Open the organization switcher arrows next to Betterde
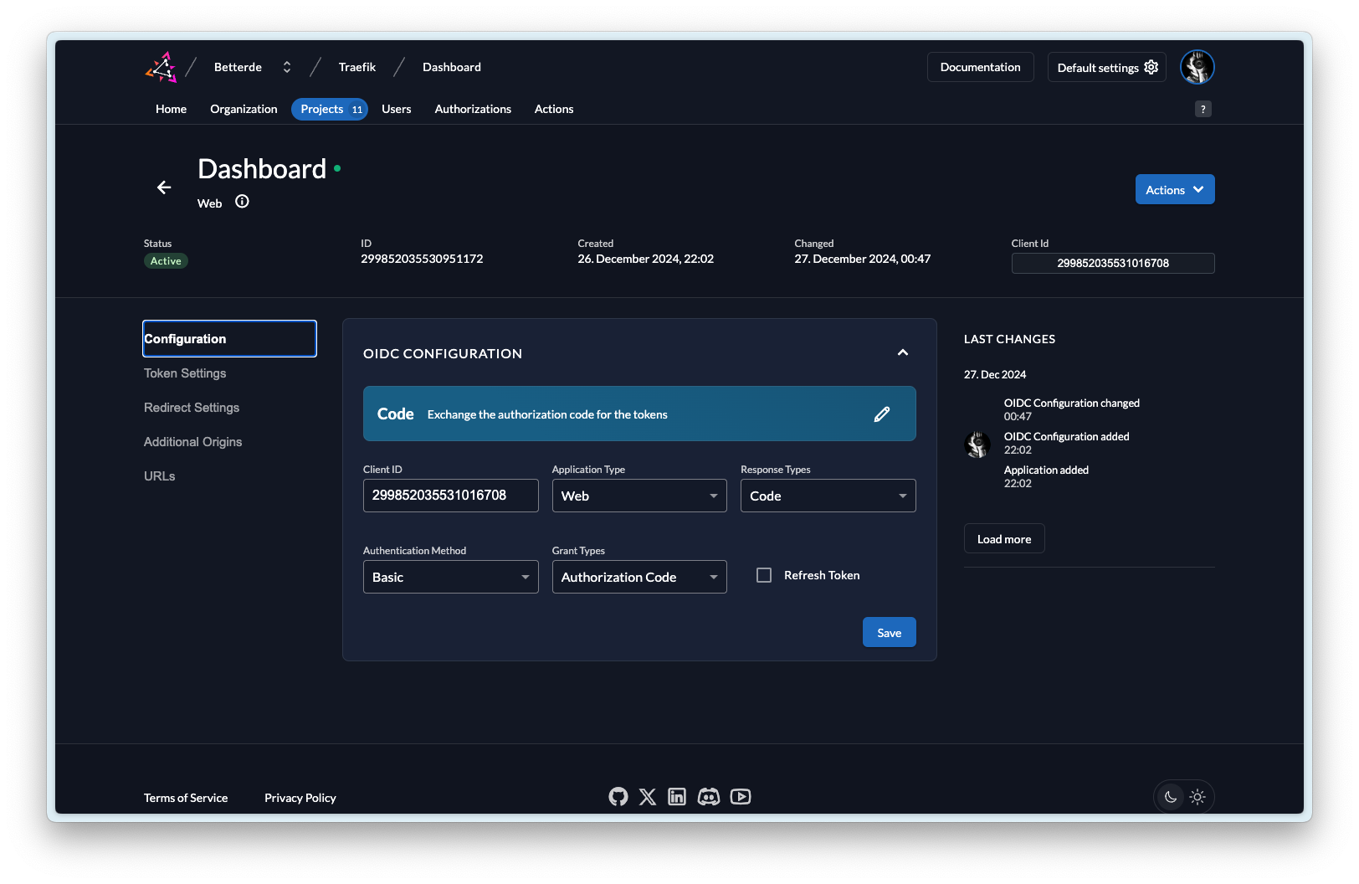The width and height of the screenshot is (1359, 884). (287, 67)
